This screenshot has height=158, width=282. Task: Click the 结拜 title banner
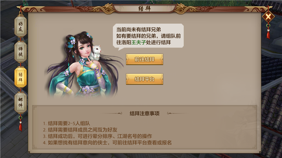145,9
